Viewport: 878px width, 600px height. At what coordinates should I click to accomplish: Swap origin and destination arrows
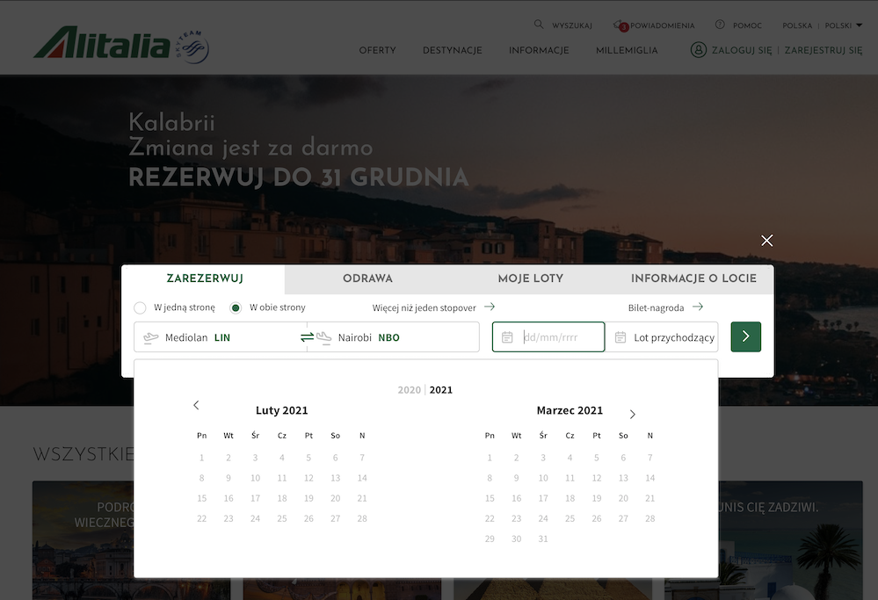point(307,337)
